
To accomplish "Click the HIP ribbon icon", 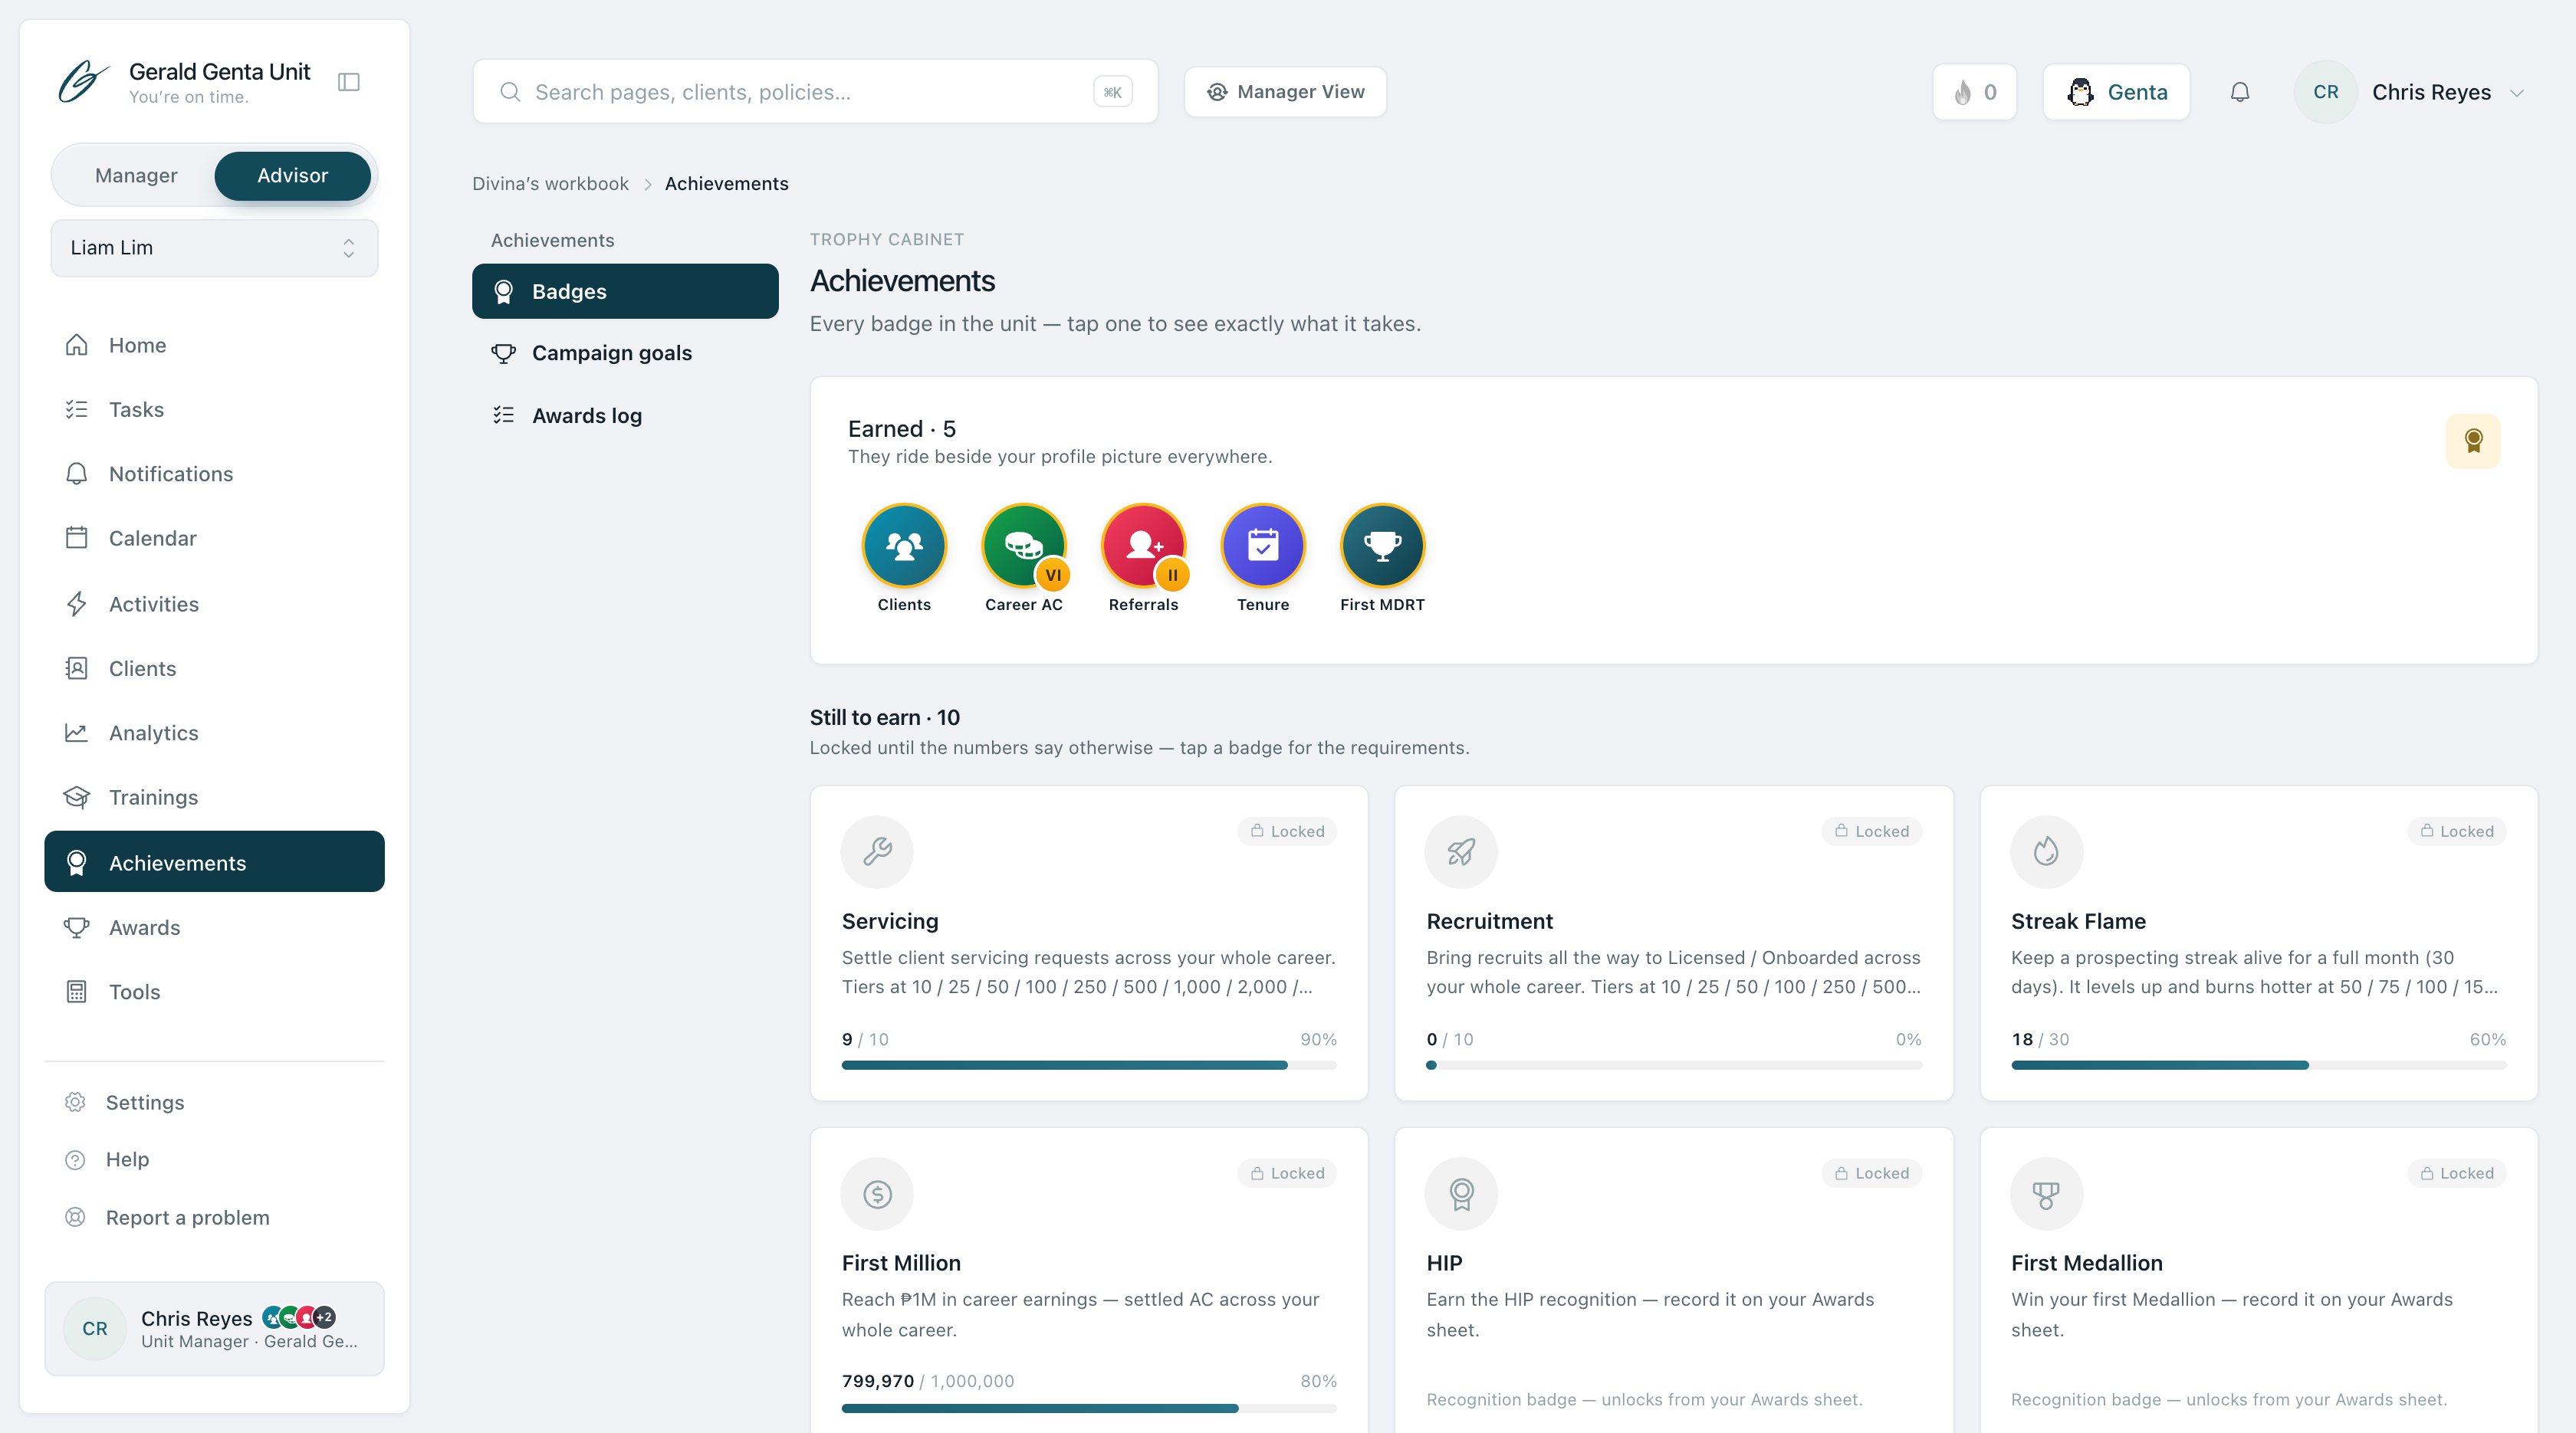I will (x=1461, y=1193).
